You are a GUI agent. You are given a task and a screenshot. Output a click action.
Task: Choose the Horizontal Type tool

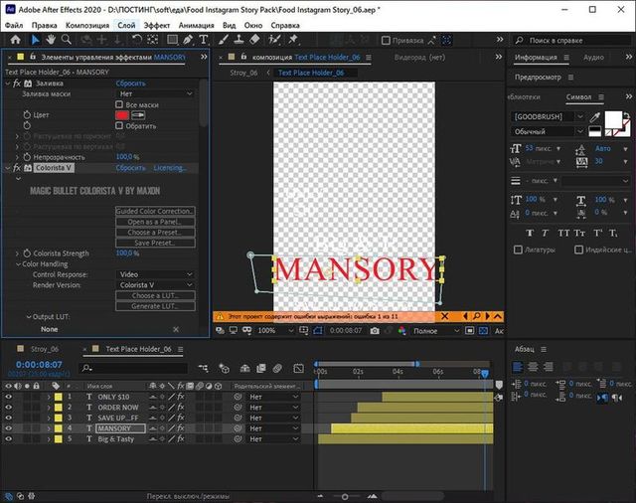pos(203,41)
